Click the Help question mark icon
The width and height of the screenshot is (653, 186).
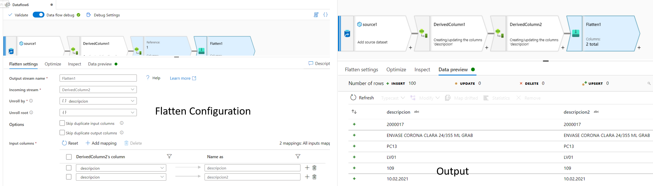(x=148, y=78)
